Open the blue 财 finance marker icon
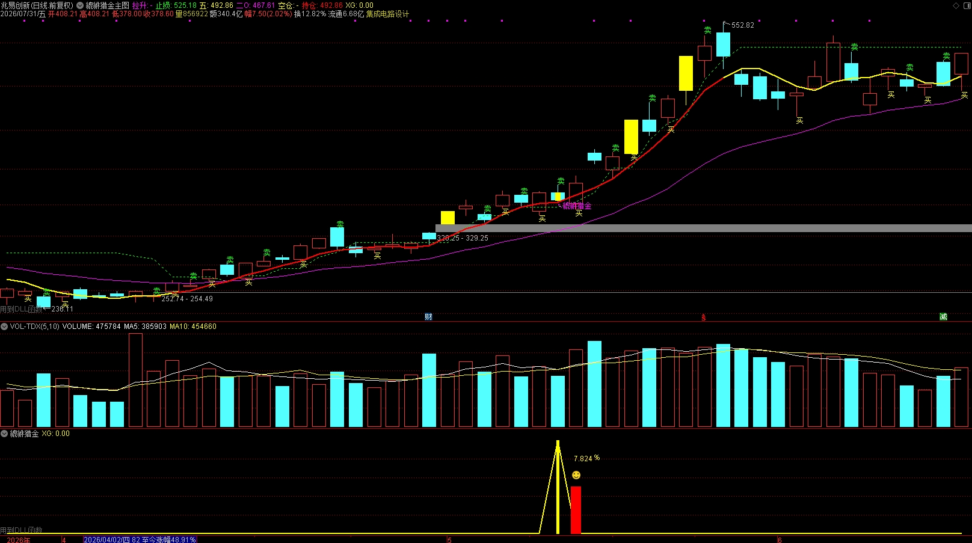Screen dimensions: 972x543 428,317
